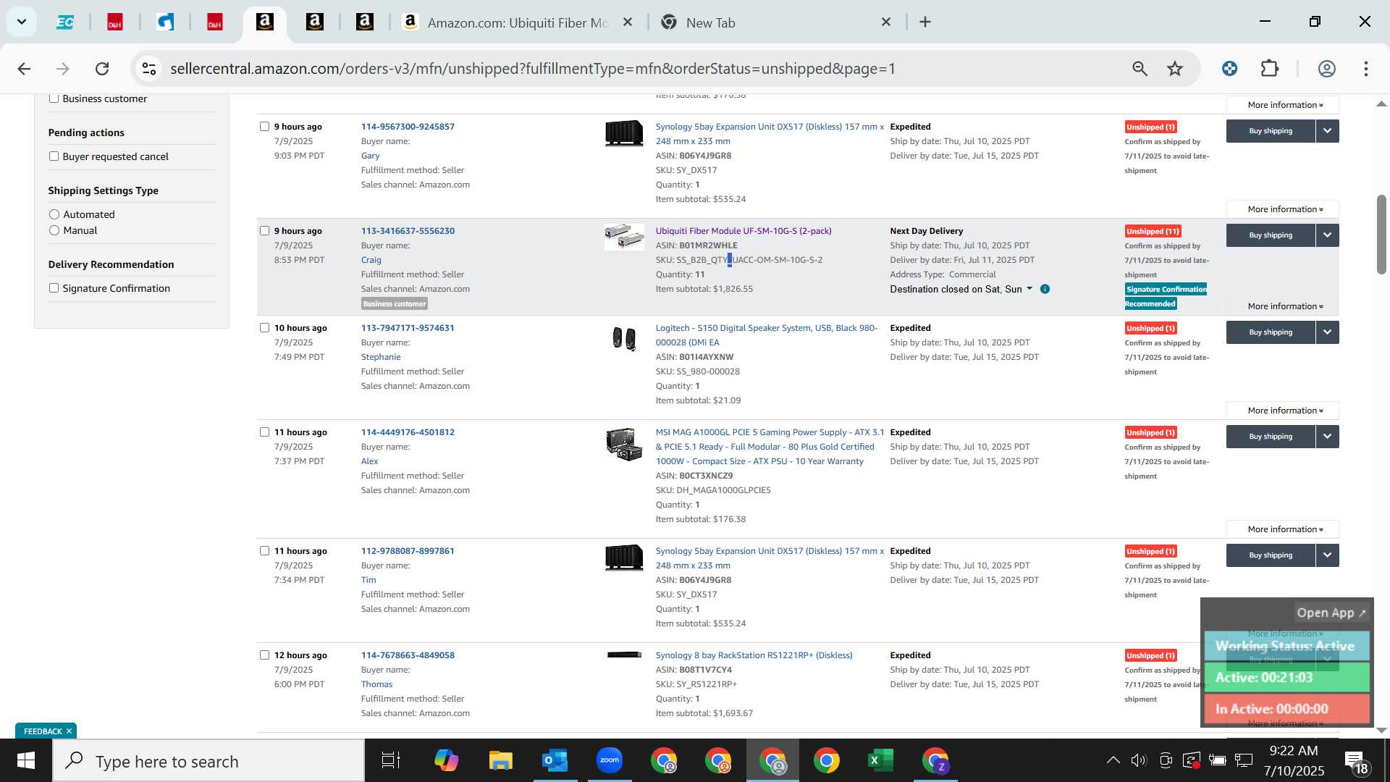Click Open App in the status overlay
This screenshot has width=1390, height=782.
click(1331, 613)
